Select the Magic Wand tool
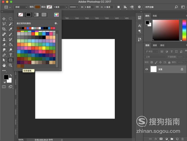The width and height of the screenshot is (187, 141). point(10,24)
